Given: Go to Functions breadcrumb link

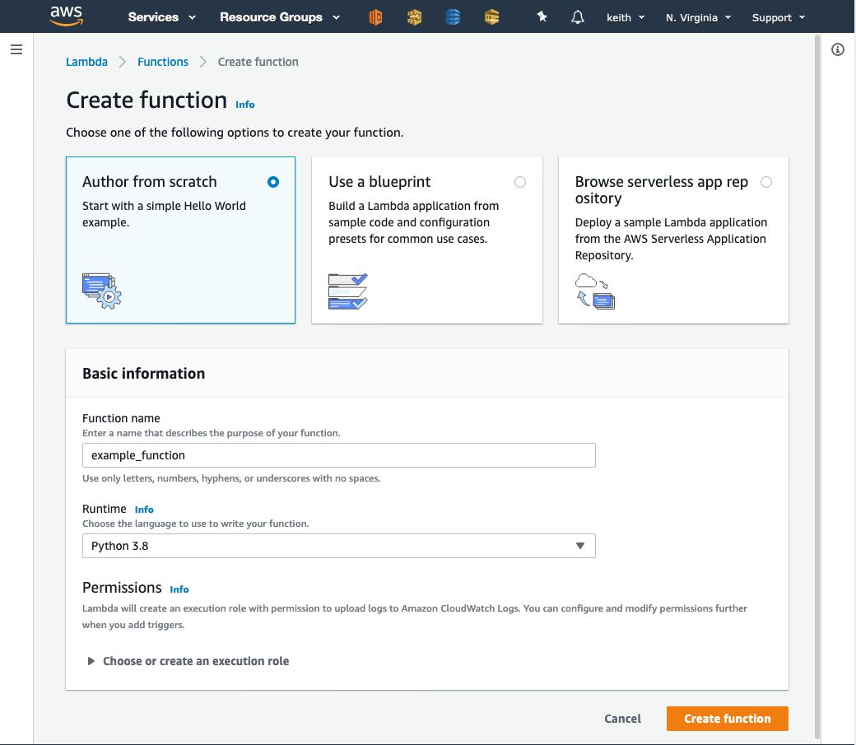Looking at the screenshot, I should pos(163,62).
